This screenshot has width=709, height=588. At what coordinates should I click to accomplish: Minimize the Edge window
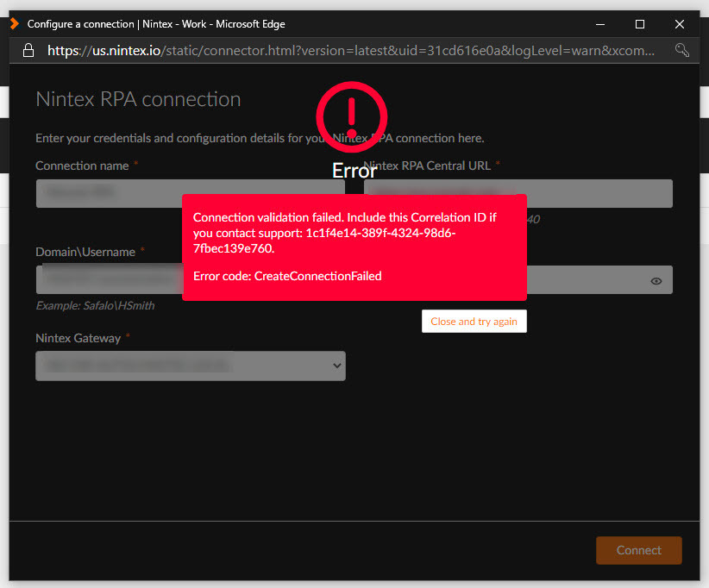600,24
